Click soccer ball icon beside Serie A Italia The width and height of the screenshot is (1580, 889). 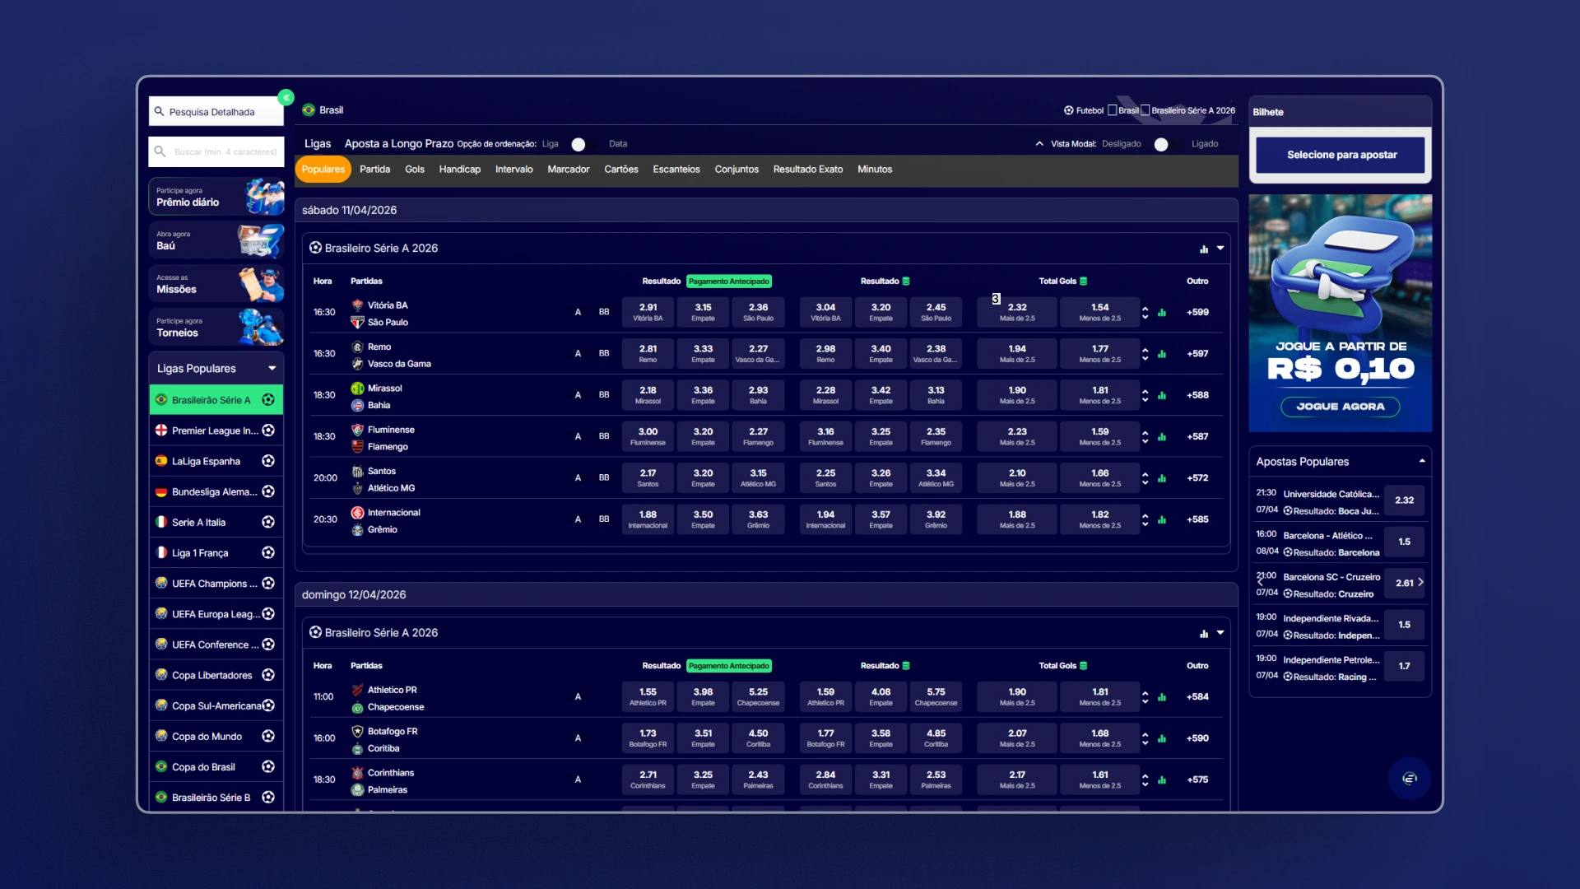point(268,522)
